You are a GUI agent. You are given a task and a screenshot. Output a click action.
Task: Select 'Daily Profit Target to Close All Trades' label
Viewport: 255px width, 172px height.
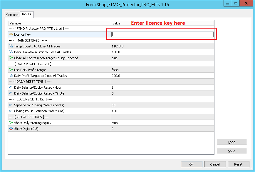(x=41, y=76)
